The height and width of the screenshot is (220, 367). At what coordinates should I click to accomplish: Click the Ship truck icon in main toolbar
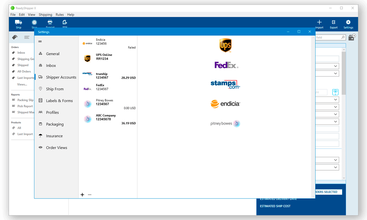click(x=18, y=22)
